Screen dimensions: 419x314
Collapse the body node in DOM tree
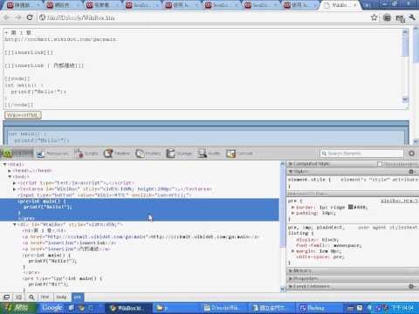click(x=10, y=177)
